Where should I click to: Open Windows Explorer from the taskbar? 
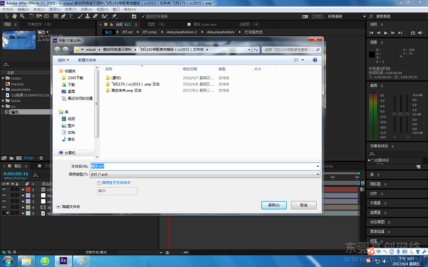[x=27, y=261]
